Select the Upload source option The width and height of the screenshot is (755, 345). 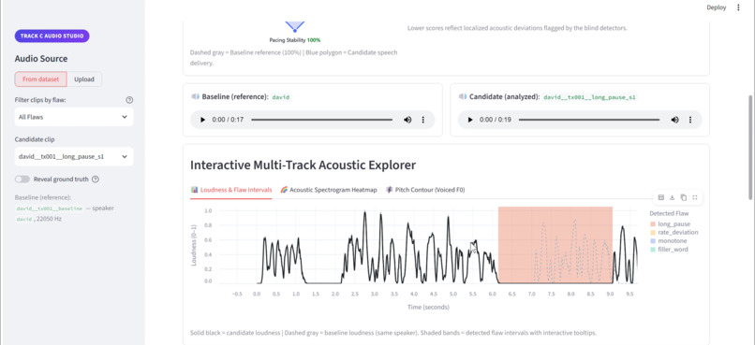point(84,79)
